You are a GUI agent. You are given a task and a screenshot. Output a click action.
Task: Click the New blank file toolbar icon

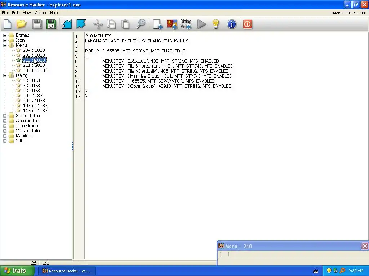click(x=8, y=24)
